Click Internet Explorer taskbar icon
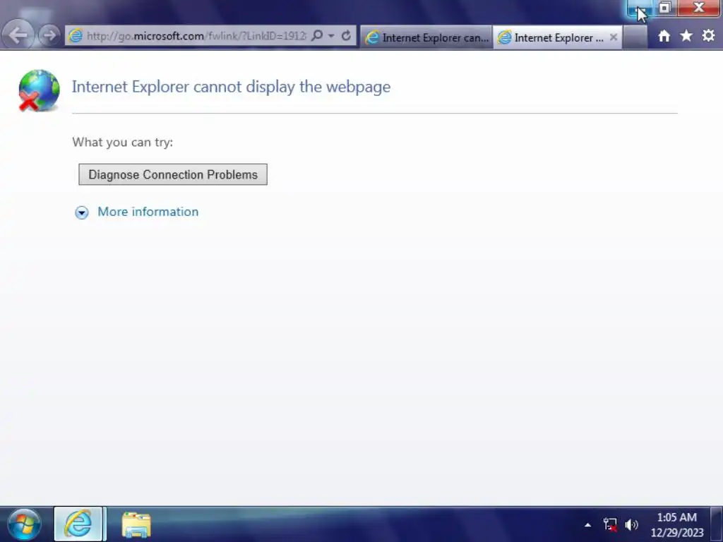This screenshot has width=723, height=542. tap(78, 524)
